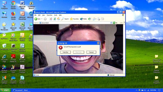This screenshot has height=92, width=163.
Task: Expand the Mail dropdown arrow
Action: click(x=96, y=19)
